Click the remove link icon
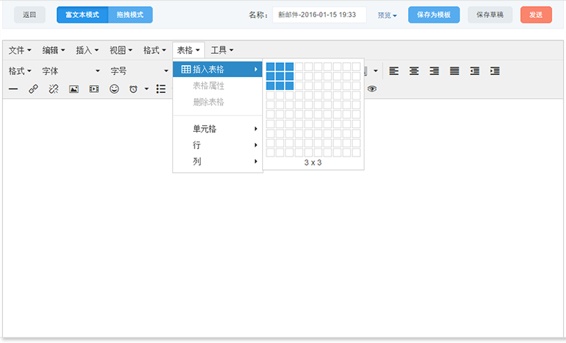This screenshot has height=343, width=566. [53, 88]
